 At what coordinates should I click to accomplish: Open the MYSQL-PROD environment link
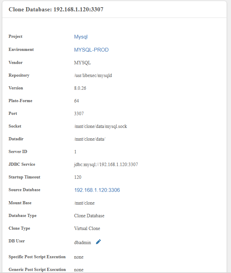[91, 50]
